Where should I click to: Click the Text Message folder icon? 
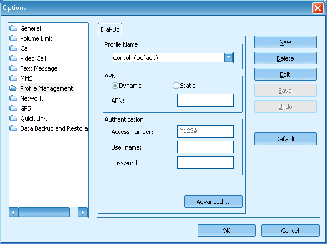click(x=13, y=68)
